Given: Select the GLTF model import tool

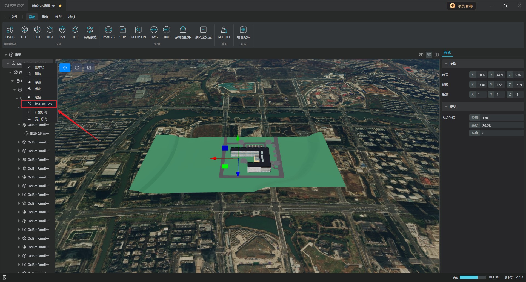Looking at the screenshot, I should click(x=25, y=30).
